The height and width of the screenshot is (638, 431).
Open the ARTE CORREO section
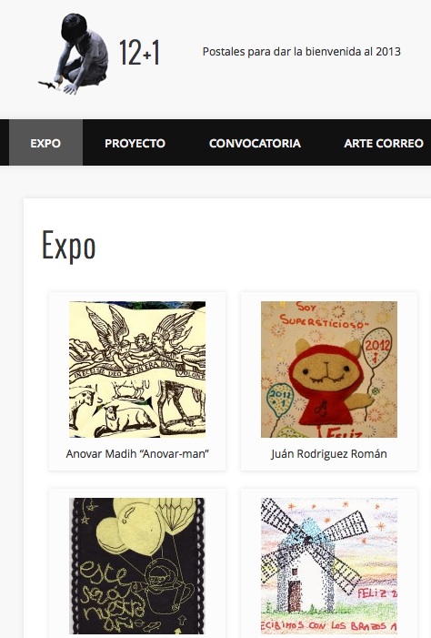pyautogui.click(x=384, y=143)
